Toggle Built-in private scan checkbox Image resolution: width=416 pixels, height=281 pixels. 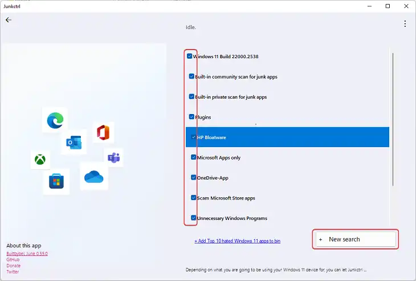coord(191,96)
